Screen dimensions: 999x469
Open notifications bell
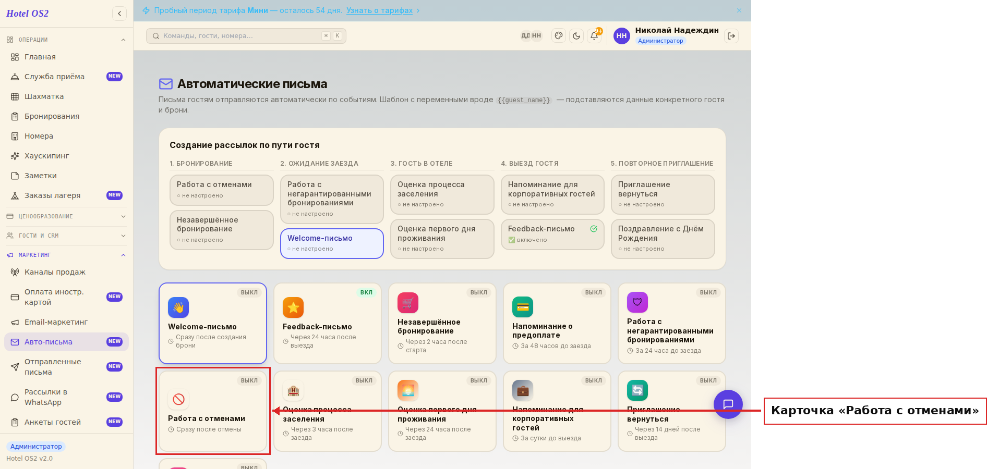pyautogui.click(x=594, y=36)
